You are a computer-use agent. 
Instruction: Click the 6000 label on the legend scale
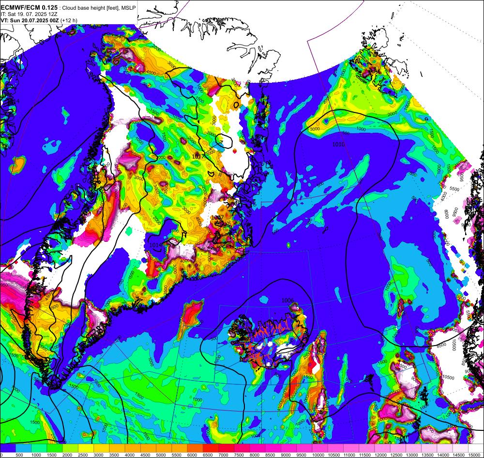pyautogui.click(x=193, y=455)
